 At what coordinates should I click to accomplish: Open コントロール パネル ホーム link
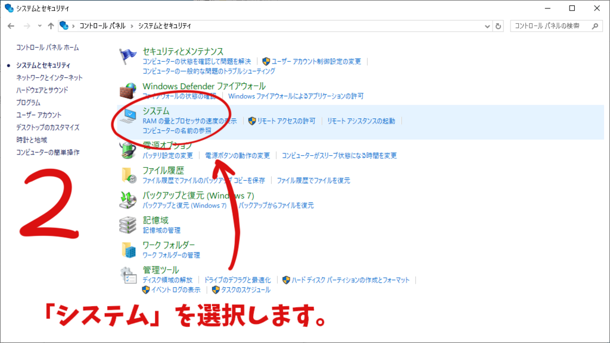pos(48,47)
